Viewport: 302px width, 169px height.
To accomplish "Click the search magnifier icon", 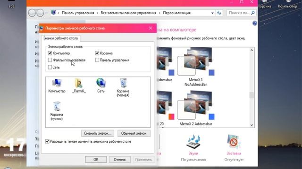I will [x=253, y=13].
